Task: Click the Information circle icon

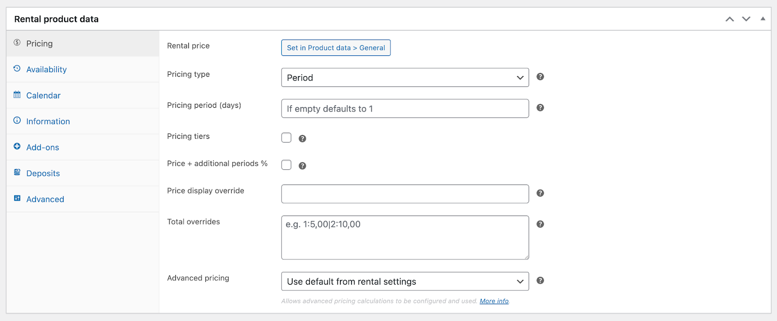Action: click(x=17, y=120)
